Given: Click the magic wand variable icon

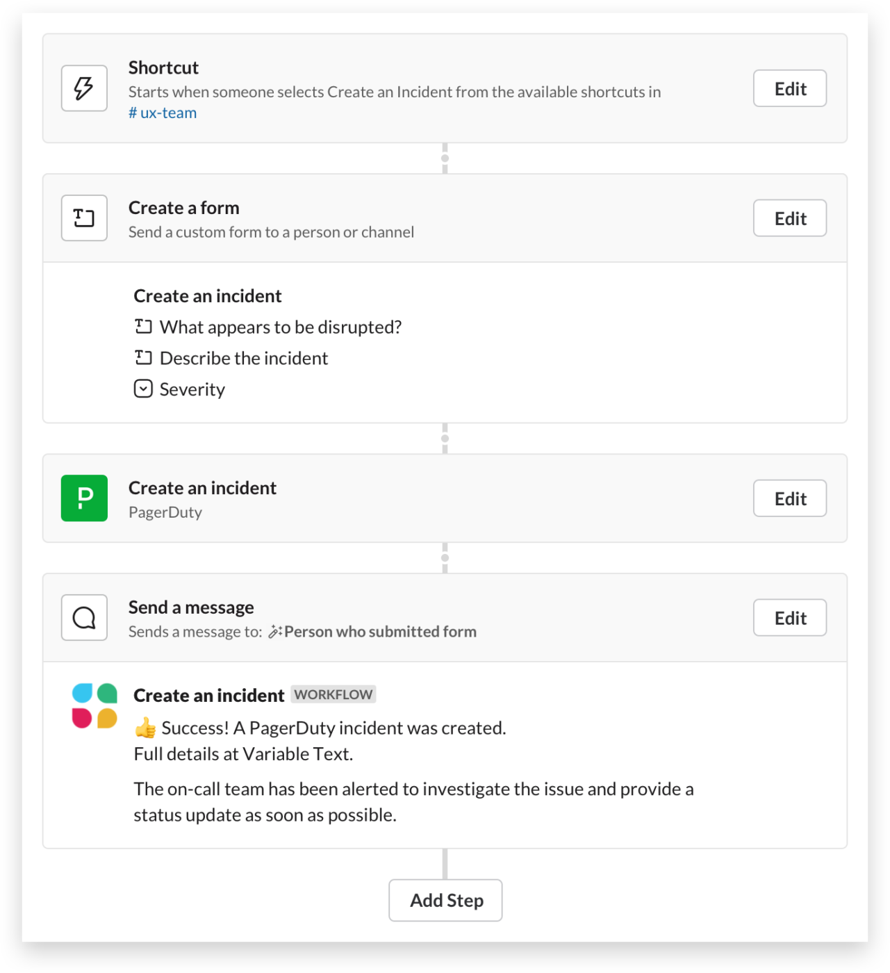Looking at the screenshot, I should pyautogui.click(x=275, y=632).
